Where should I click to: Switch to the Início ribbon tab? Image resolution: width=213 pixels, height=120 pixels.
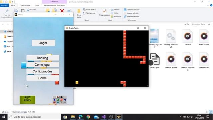coord(13,5)
